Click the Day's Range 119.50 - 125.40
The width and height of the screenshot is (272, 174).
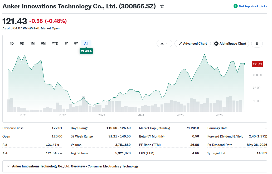(119, 128)
